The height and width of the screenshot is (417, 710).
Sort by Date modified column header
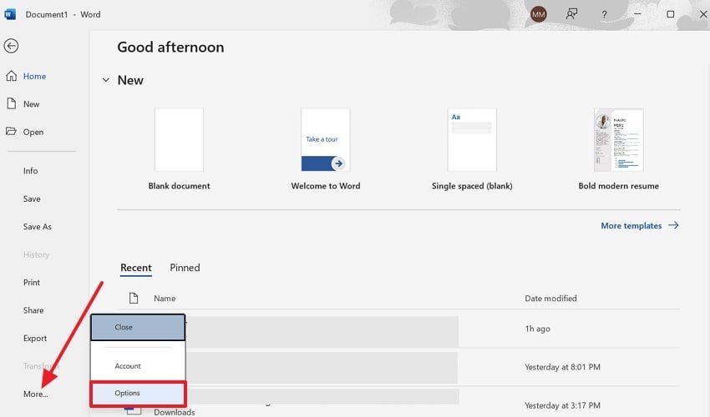(x=550, y=299)
